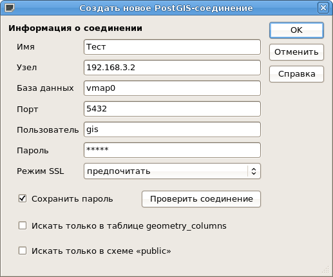
Task: Click Проверить соединение button
Action: (201, 199)
